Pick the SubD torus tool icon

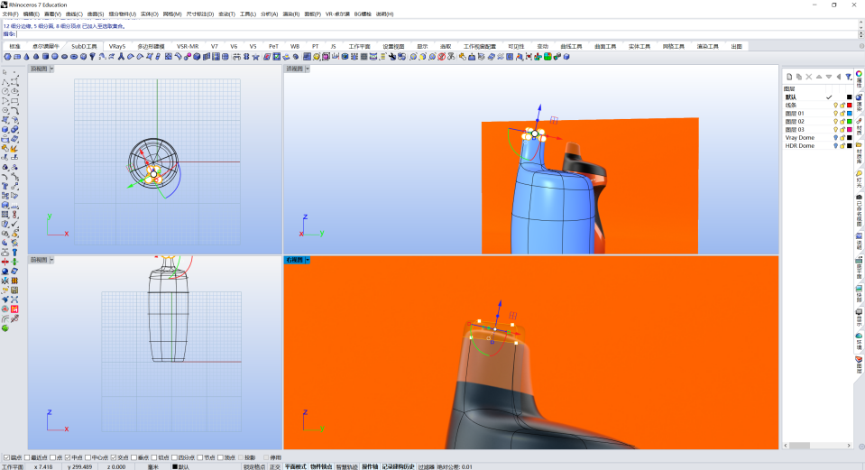74,57
